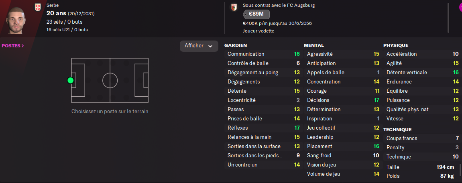Select the green goalkeeper position dot
This screenshot has width=462, height=183.
pyautogui.click(x=71, y=80)
